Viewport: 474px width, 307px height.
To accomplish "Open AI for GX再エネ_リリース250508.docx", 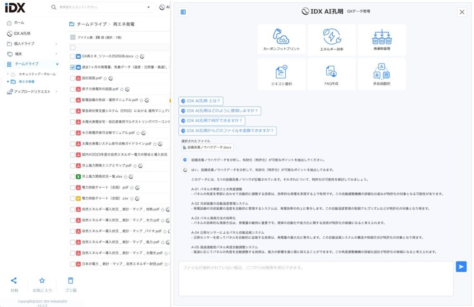I will (142, 57).
